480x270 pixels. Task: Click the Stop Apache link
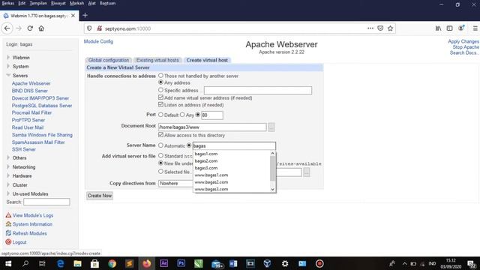click(466, 47)
